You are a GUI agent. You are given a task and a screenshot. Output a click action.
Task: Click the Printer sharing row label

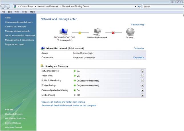(48, 85)
